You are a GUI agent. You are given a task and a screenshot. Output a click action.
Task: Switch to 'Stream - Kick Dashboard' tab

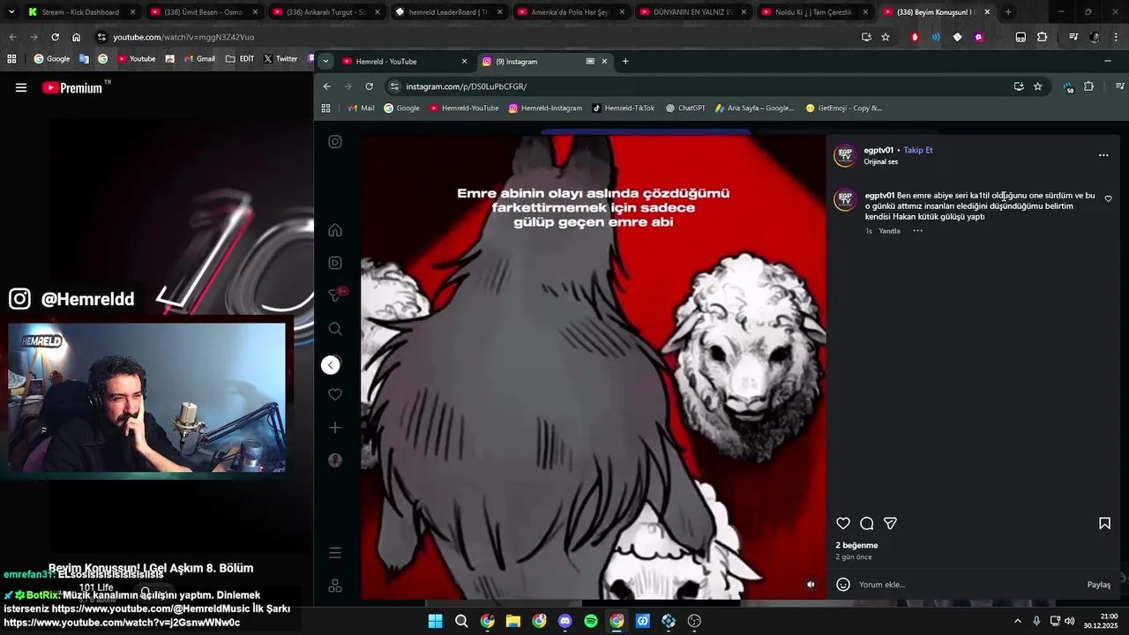81,12
